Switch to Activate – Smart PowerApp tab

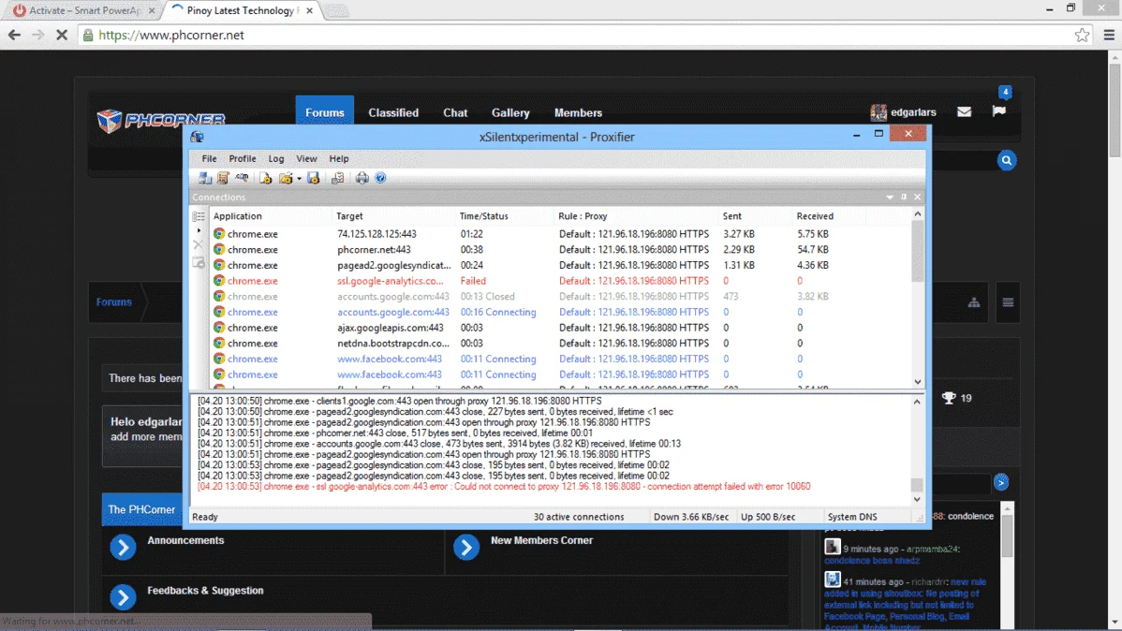pyautogui.click(x=84, y=10)
